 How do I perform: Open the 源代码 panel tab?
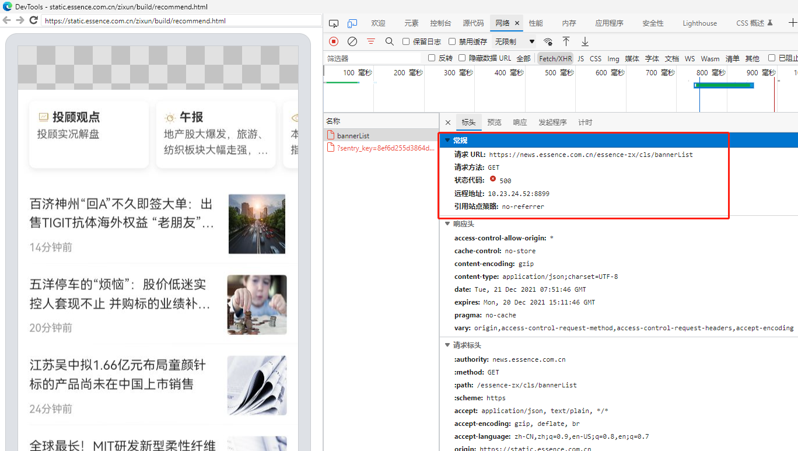pos(473,23)
